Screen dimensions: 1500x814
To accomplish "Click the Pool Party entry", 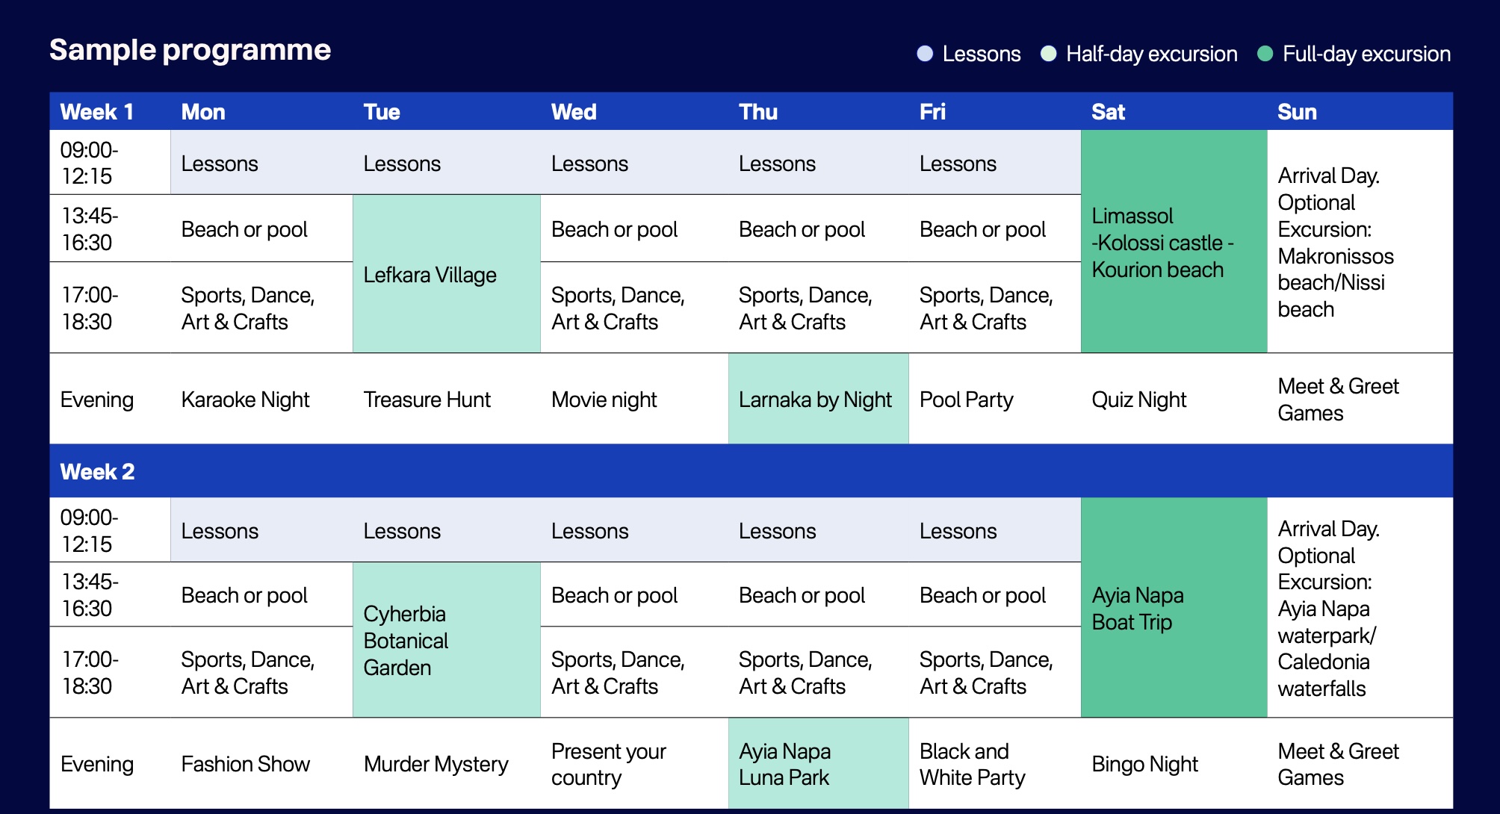I will 966,400.
